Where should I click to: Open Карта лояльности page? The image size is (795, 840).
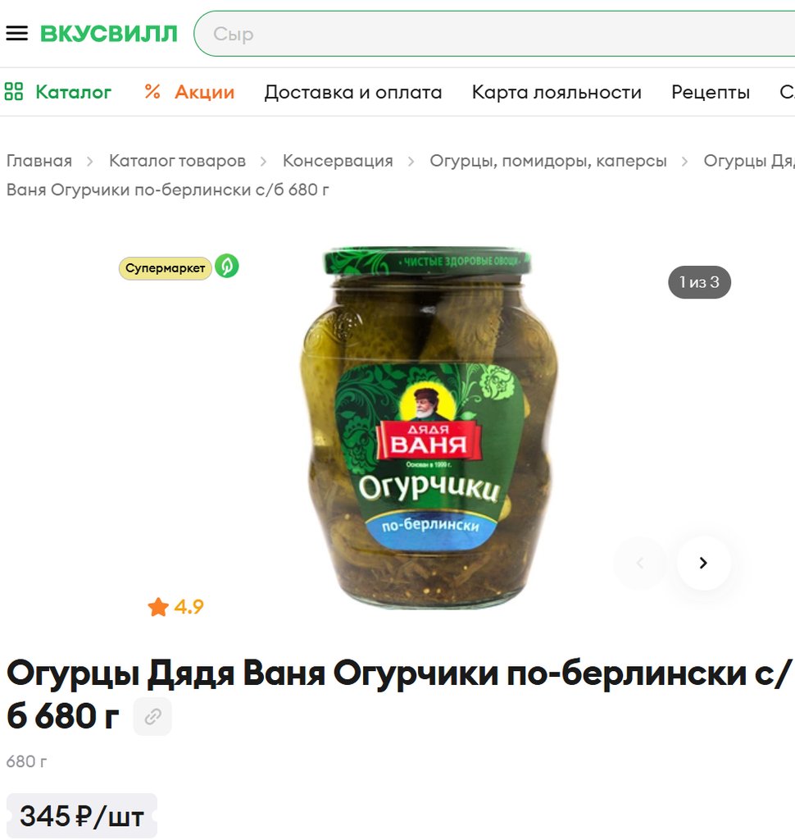pos(556,92)
